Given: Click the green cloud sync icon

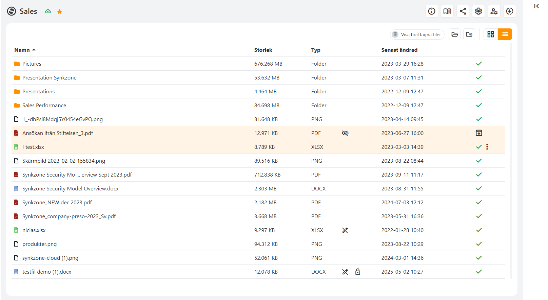Looking at the screenshot, I should (48, 11).
